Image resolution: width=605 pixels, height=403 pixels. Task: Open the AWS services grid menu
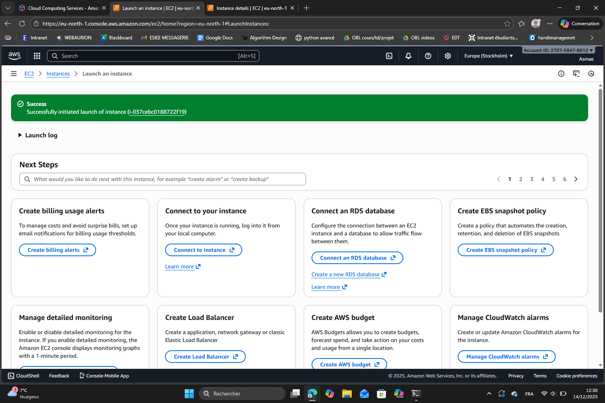[x=37, y=55]
